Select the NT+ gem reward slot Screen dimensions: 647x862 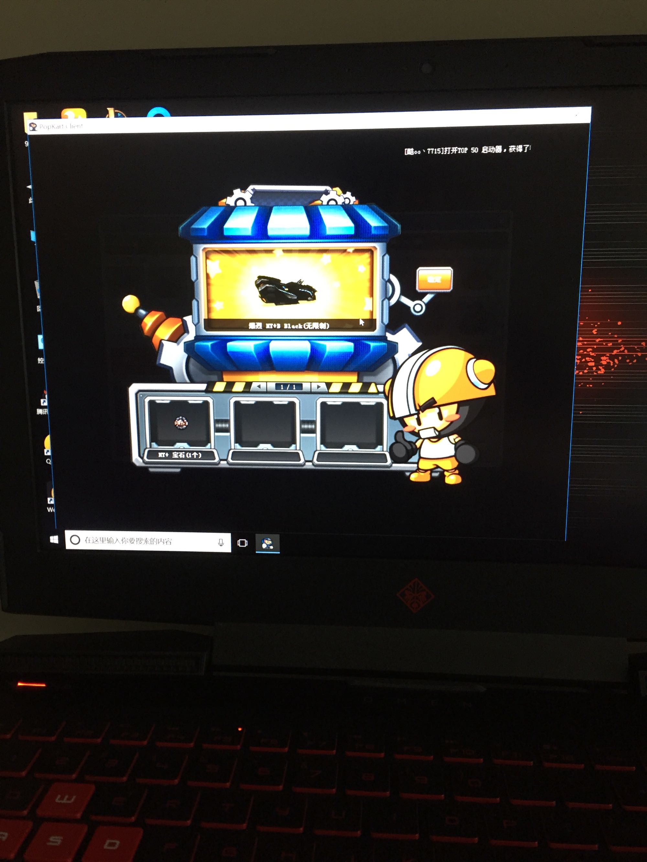(180, 423)
